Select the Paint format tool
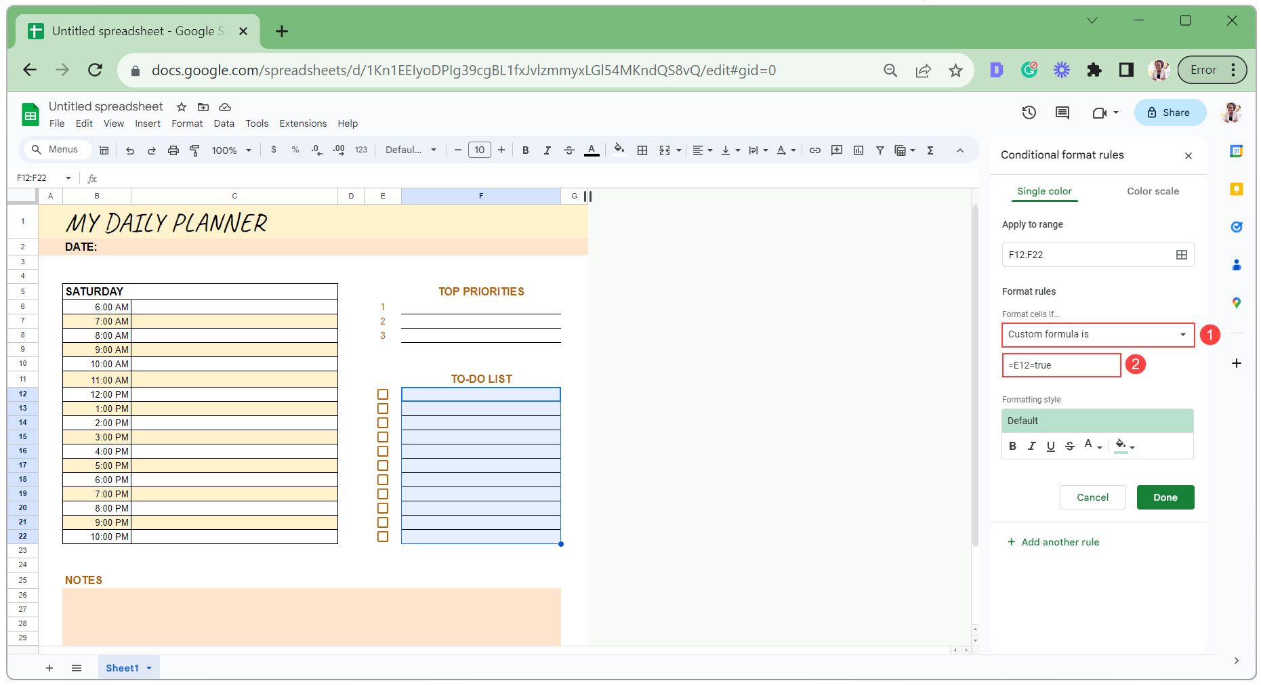This screenshot has height=685, width=1261. [x=194, y=150]
